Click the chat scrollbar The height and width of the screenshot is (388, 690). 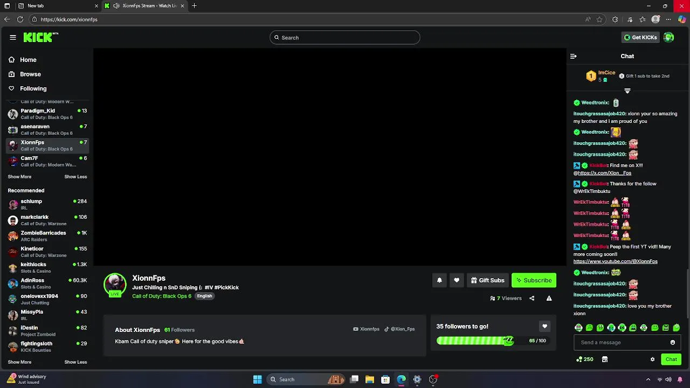687,293
